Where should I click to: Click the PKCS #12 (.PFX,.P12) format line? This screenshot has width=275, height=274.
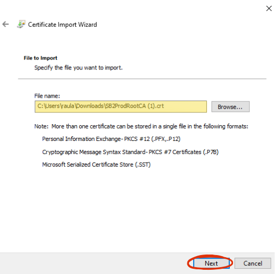(111, 139)
